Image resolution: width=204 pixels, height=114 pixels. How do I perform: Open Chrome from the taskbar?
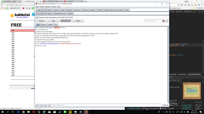pos(23,112)
